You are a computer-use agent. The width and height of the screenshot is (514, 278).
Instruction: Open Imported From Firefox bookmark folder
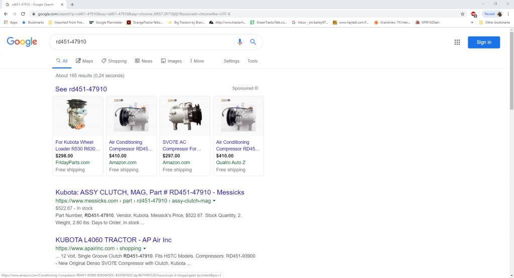tap(66, 23)
